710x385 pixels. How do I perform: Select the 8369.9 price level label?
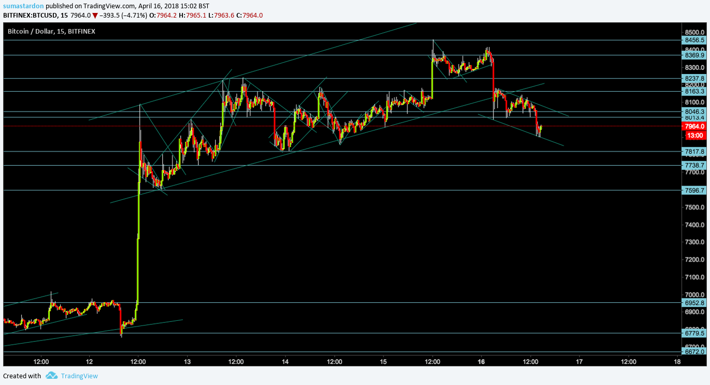[x=694, y=55]
